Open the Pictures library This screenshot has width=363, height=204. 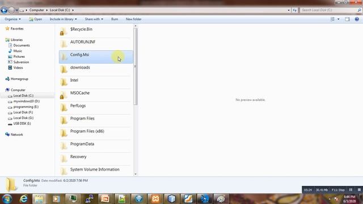(16, 57)
